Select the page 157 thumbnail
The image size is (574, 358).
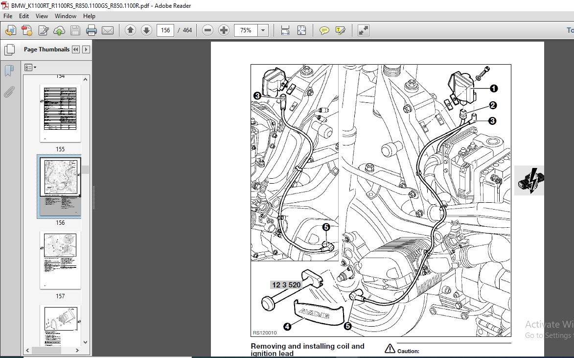coord(60,260)
